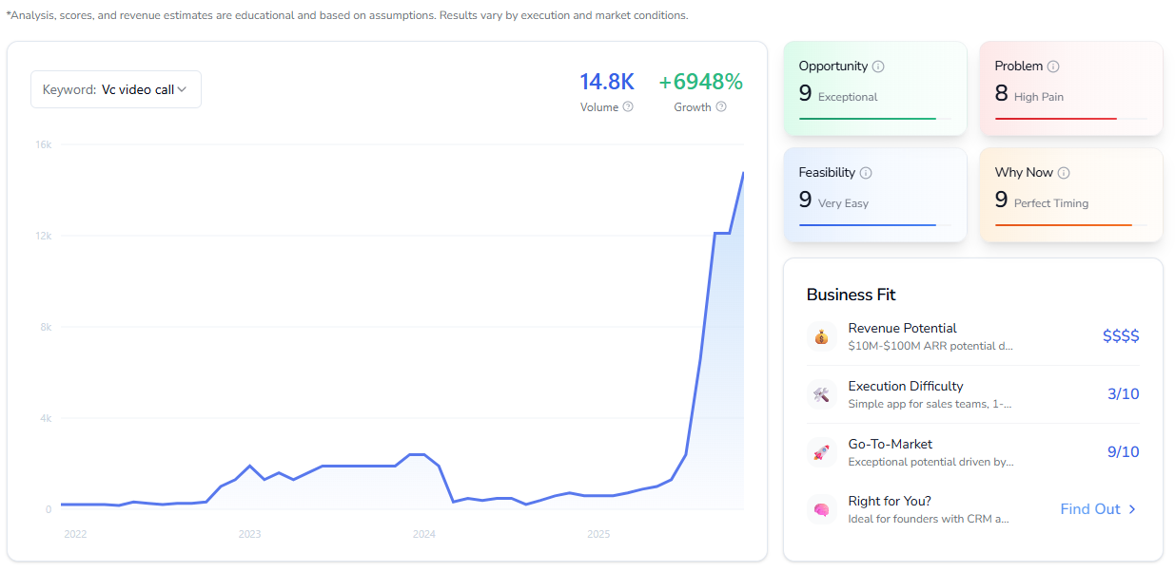Open the Opportunity score card
This screenshot has height=572, width=1175.
(875, 88)
